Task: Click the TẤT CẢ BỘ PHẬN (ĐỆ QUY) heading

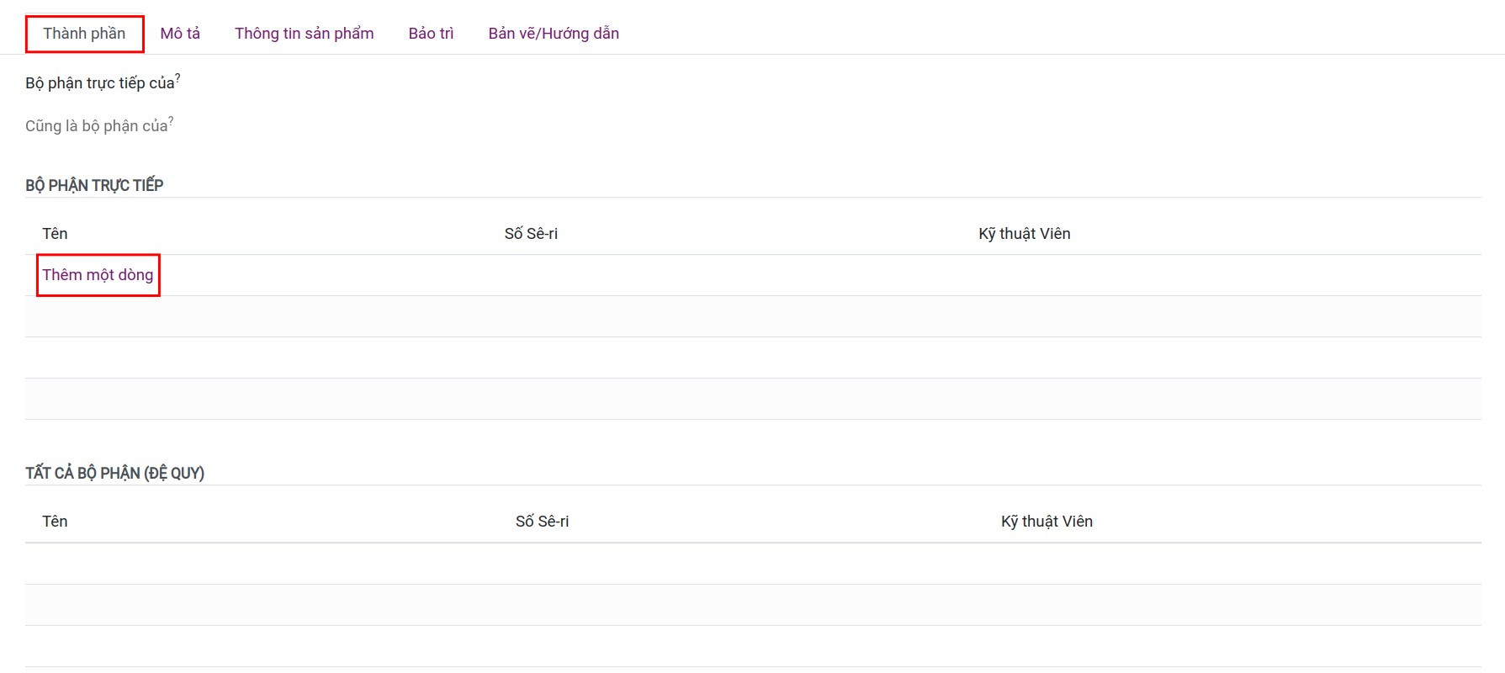Action: coord(114,473)
